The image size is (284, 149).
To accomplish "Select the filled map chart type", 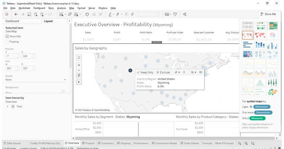I will tap(260, 35).
